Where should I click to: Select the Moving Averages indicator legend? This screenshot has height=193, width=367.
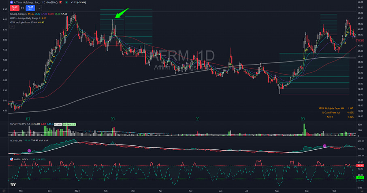click(18, 14)
